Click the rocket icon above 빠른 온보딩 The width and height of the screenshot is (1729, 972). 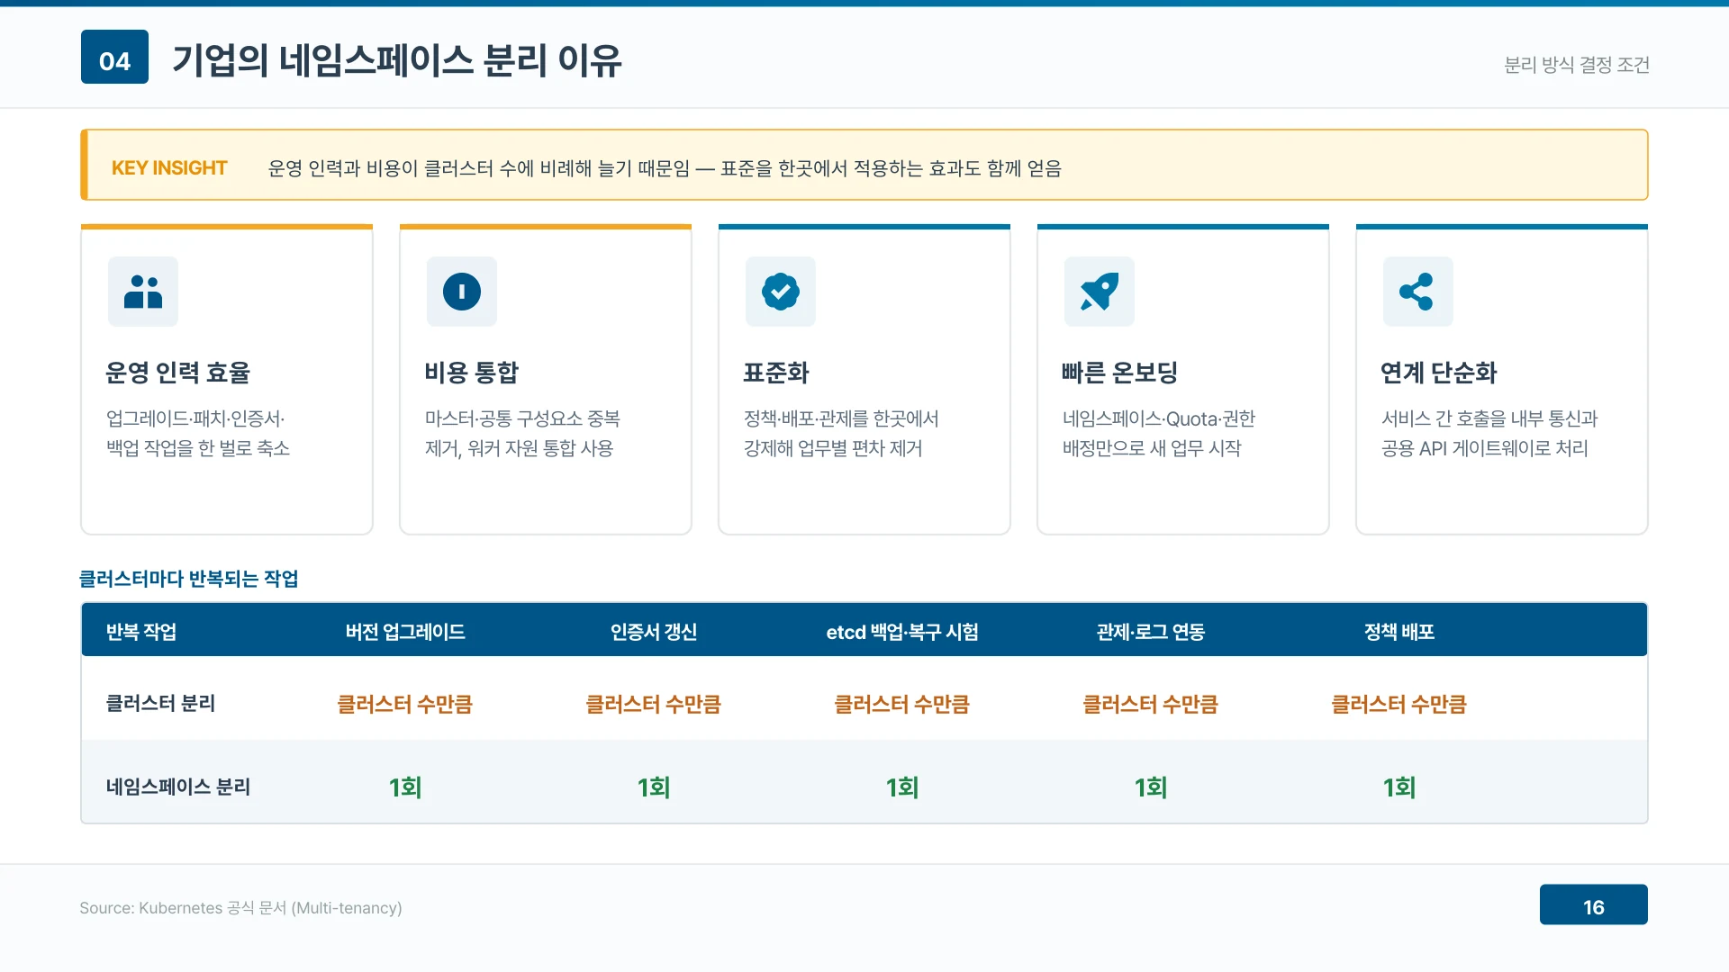[x=1100, y=292]
